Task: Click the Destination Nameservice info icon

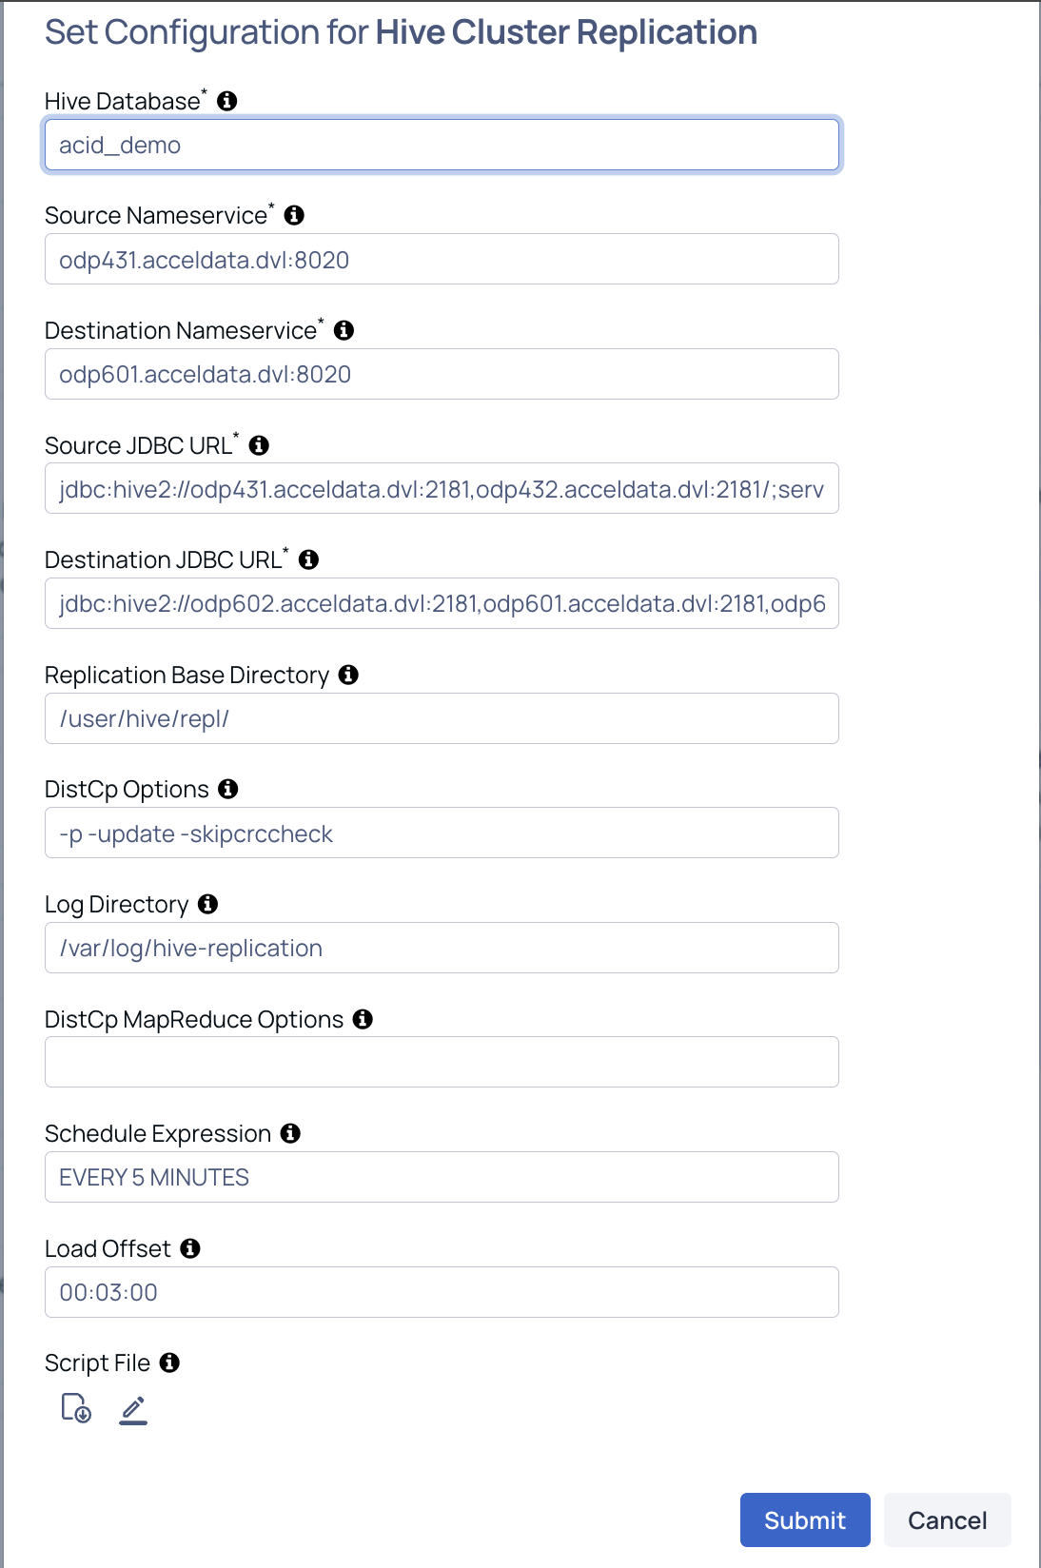Action: pos(344,330)
